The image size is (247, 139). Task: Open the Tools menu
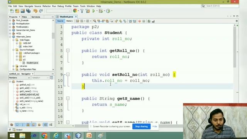tap(83, 6)
